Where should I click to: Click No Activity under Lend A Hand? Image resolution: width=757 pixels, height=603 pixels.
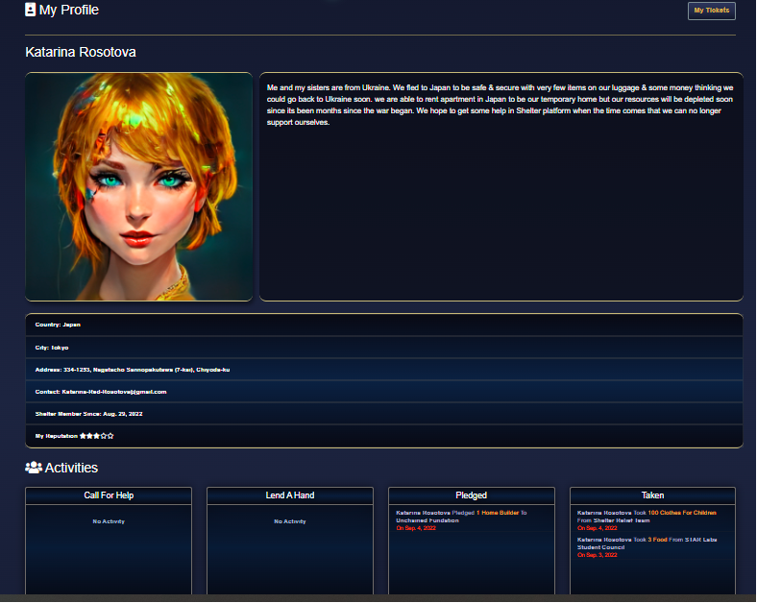pyautogui.click(x=290, y=521)
